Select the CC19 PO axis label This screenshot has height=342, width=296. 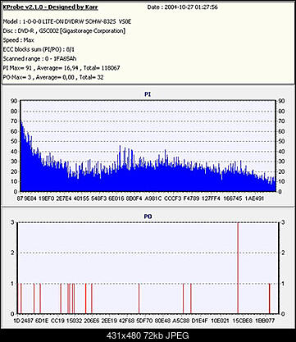click(57, 321)
